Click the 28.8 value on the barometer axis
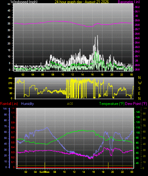Screen dimensions: 148x176 click(137, 69)
